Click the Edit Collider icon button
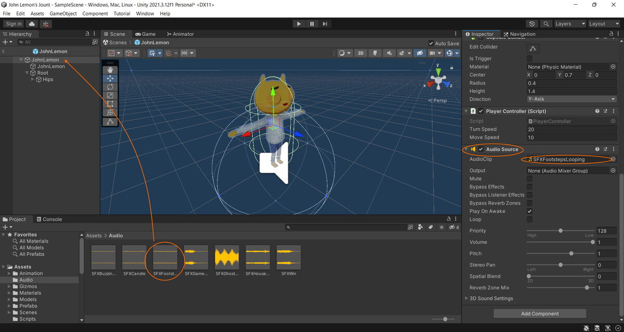Image resolution: width=624 pixels, height=332 pixels. pos(533,48)
